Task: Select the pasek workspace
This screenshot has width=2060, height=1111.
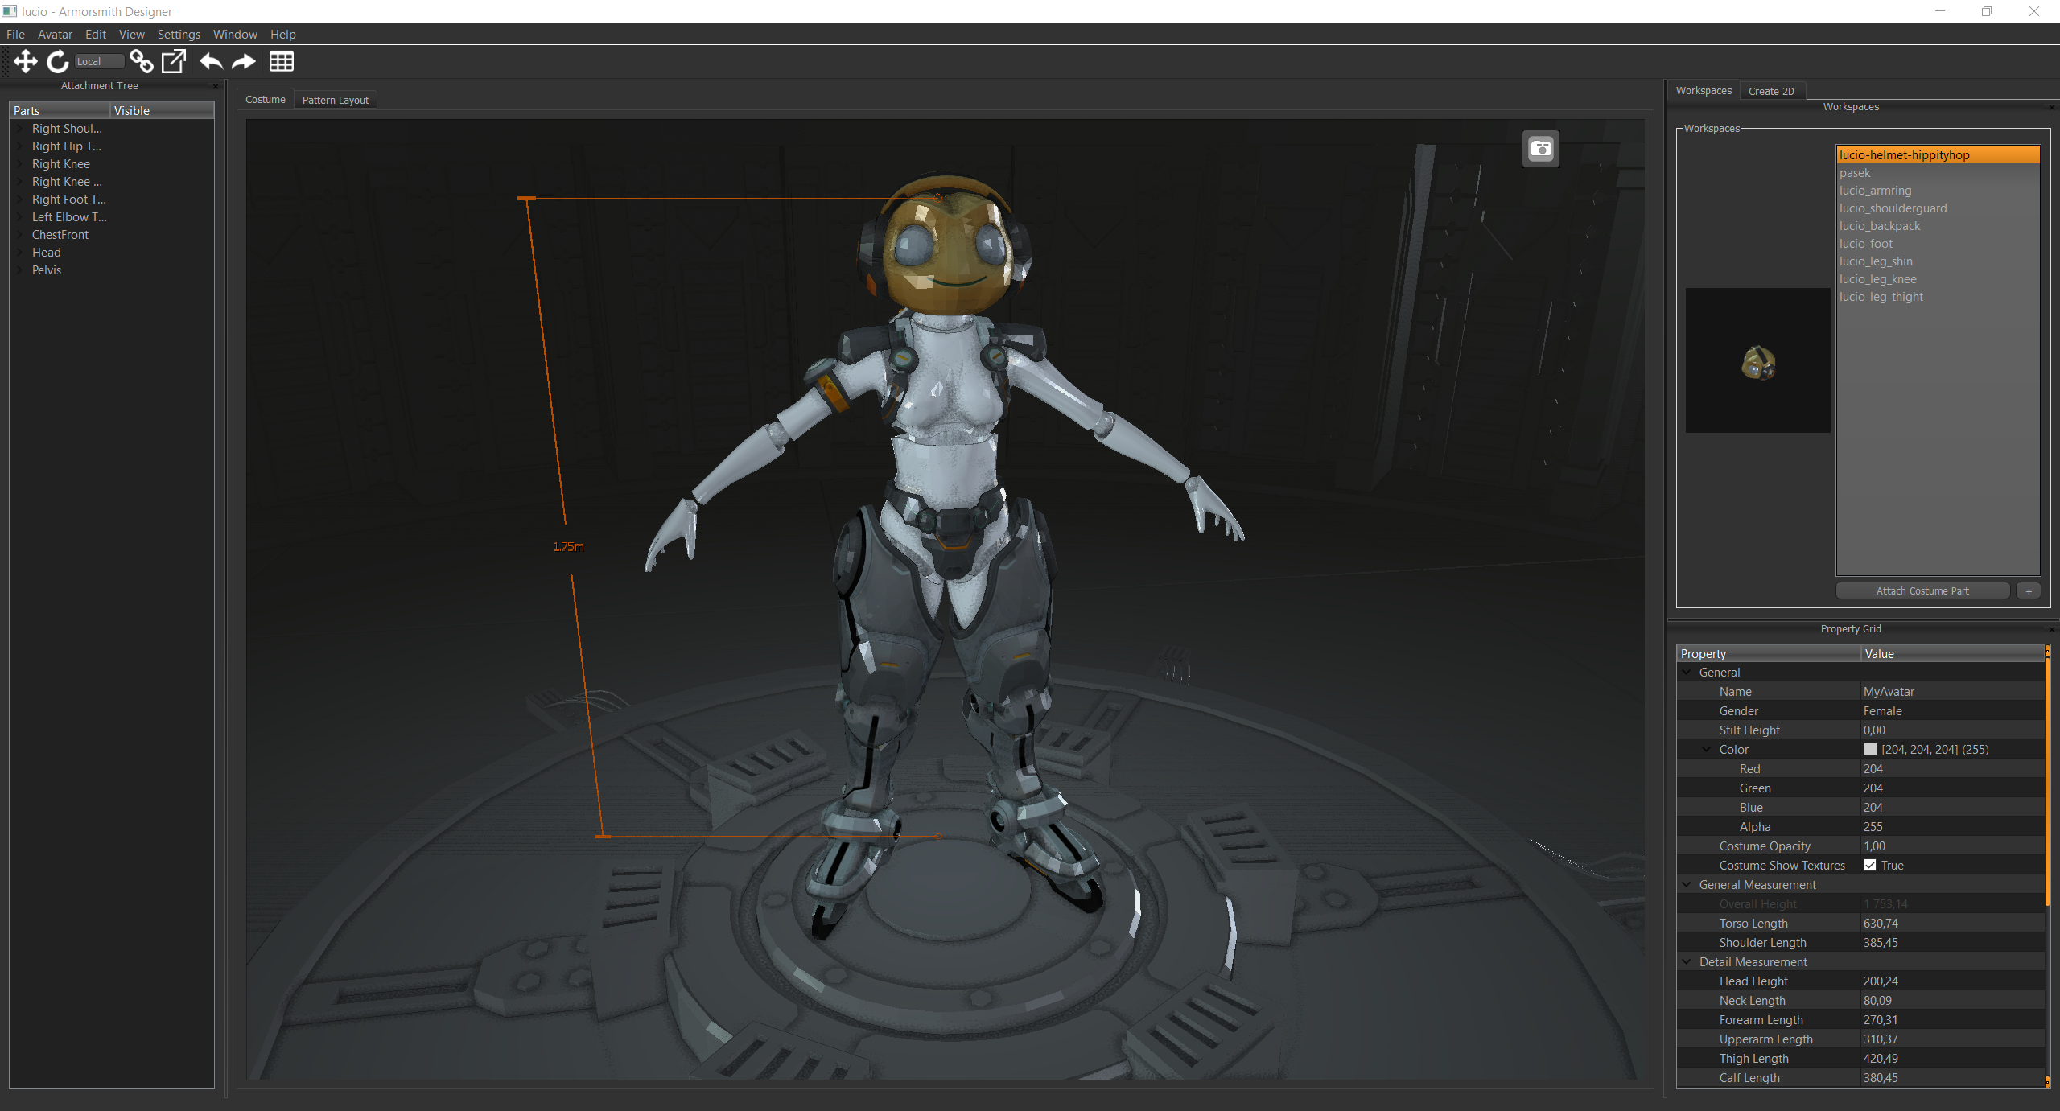Action: click(1938, 173)
